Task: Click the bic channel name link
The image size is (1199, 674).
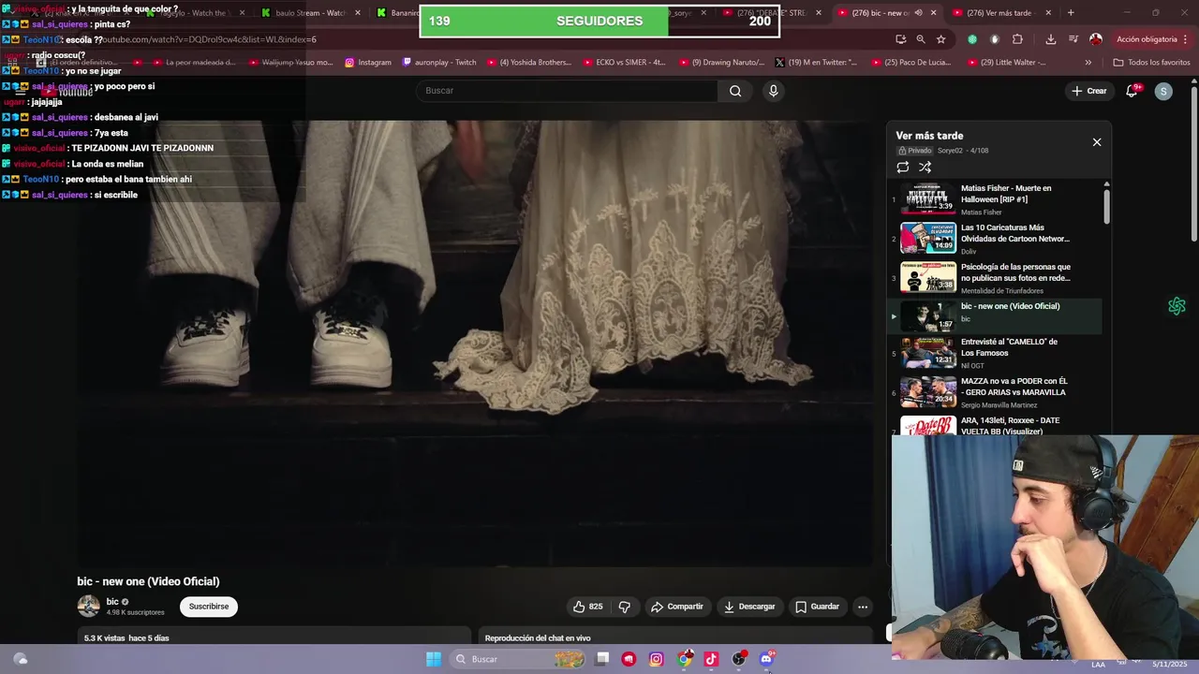Action: (x=112, y=602)
